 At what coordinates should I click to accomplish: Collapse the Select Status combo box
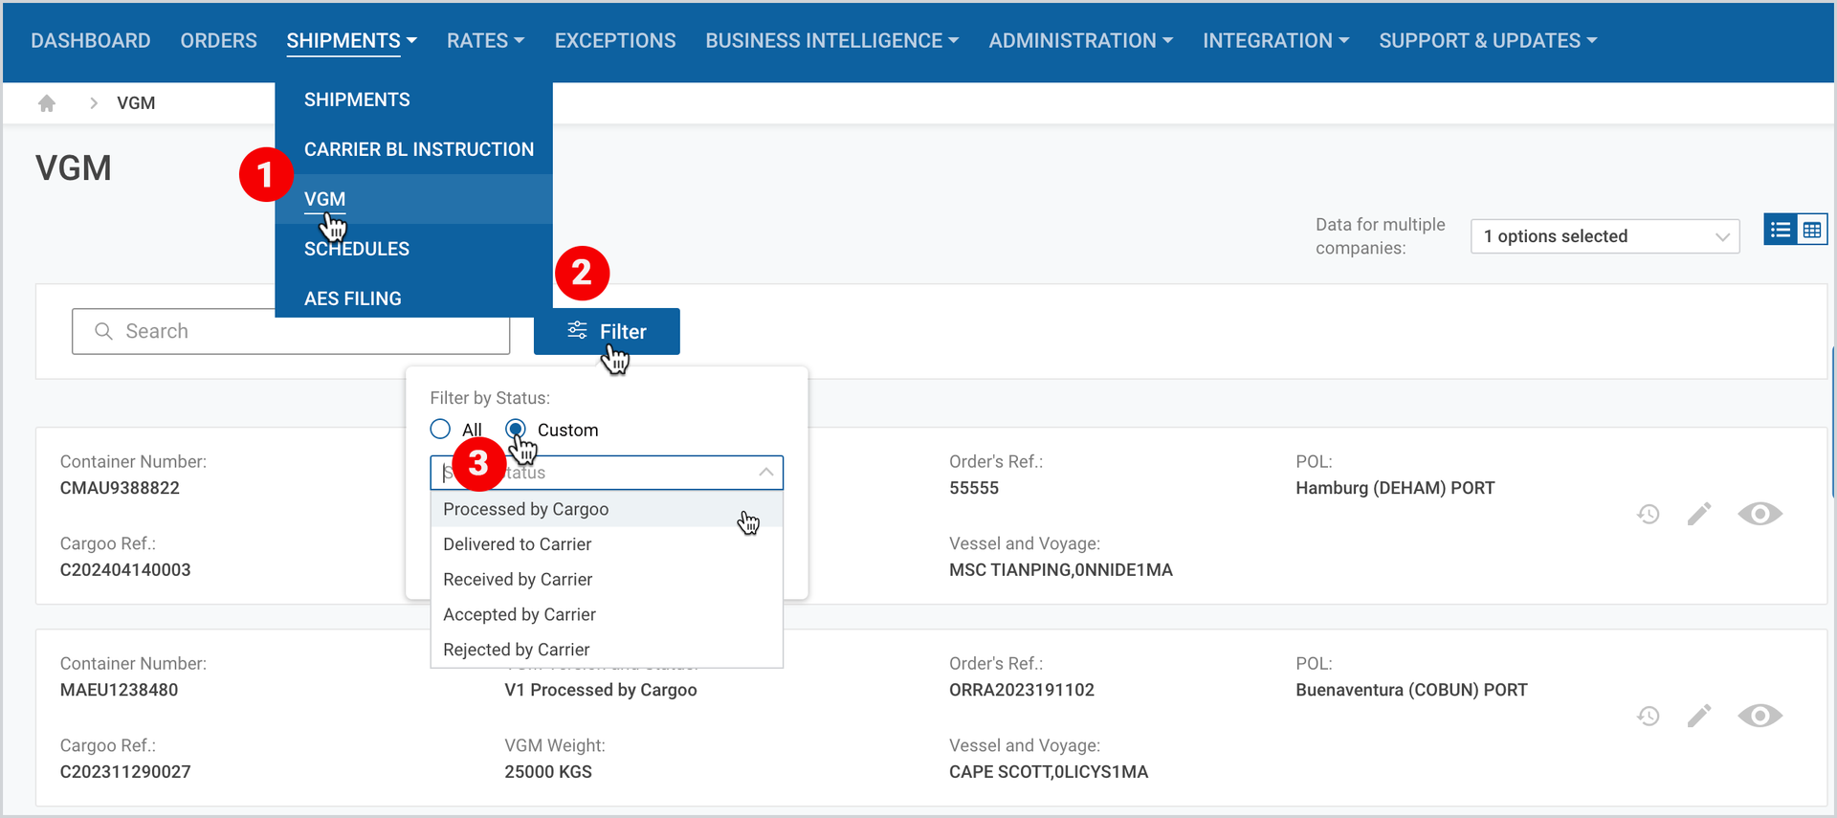click(765, 473)
